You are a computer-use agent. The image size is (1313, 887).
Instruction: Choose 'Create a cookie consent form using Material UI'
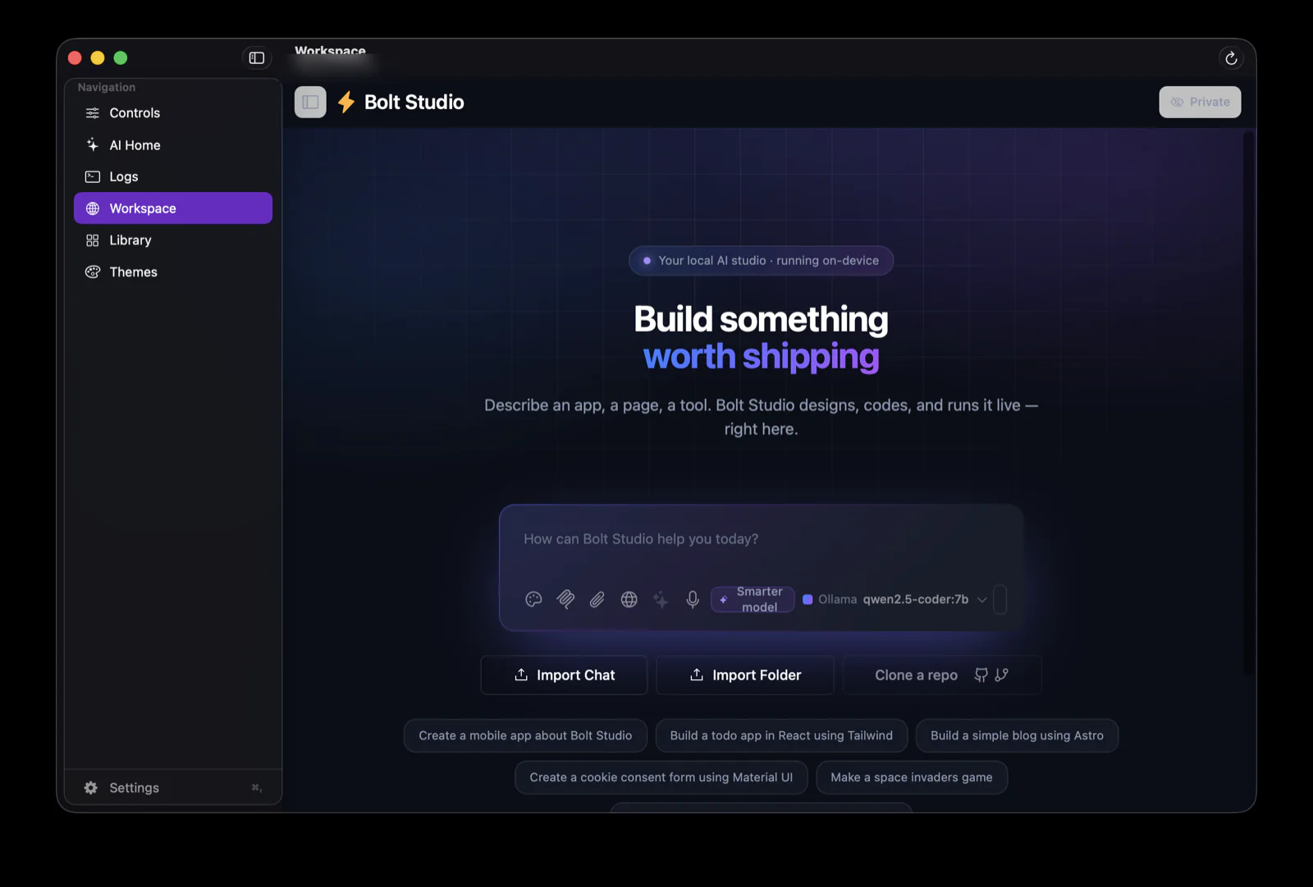pyautogui.click(x=661, y=778)
